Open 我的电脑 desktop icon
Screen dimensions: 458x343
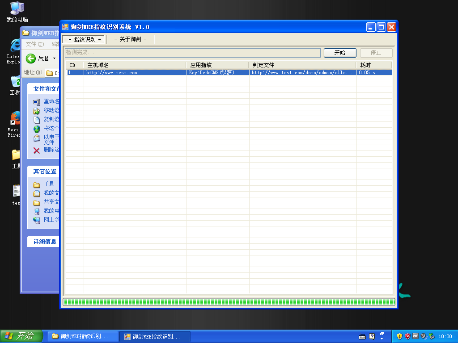click(17, 12)
